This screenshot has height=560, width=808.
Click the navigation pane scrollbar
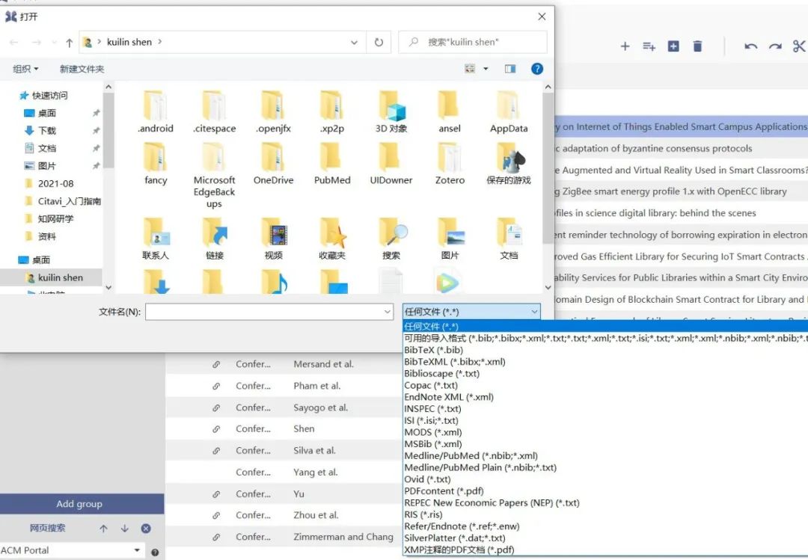point(108,130)
